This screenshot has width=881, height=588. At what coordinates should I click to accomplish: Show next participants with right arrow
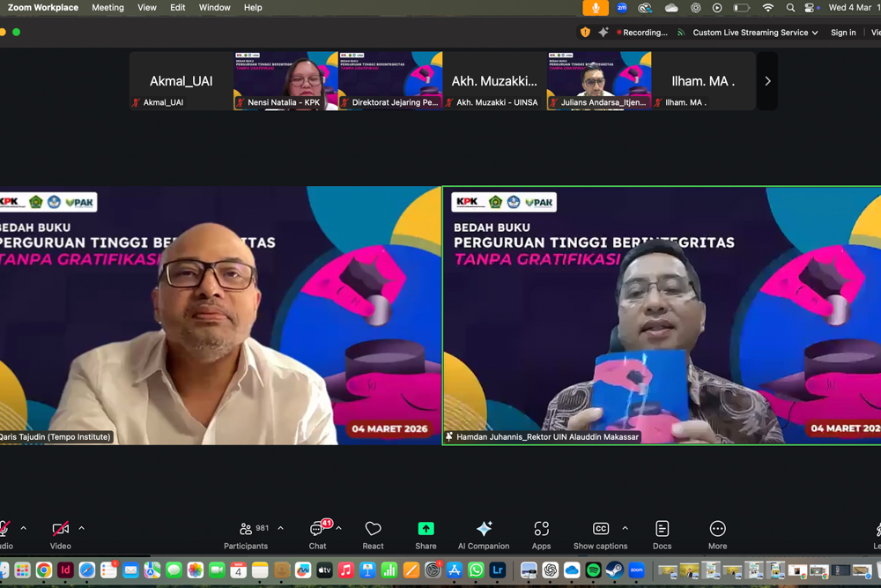[x=767, y=81]
